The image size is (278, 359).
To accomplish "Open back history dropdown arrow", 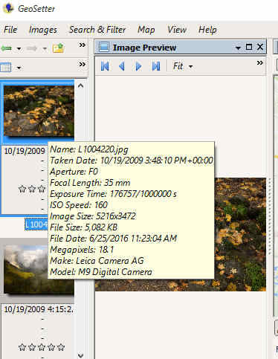I will 19,48.
